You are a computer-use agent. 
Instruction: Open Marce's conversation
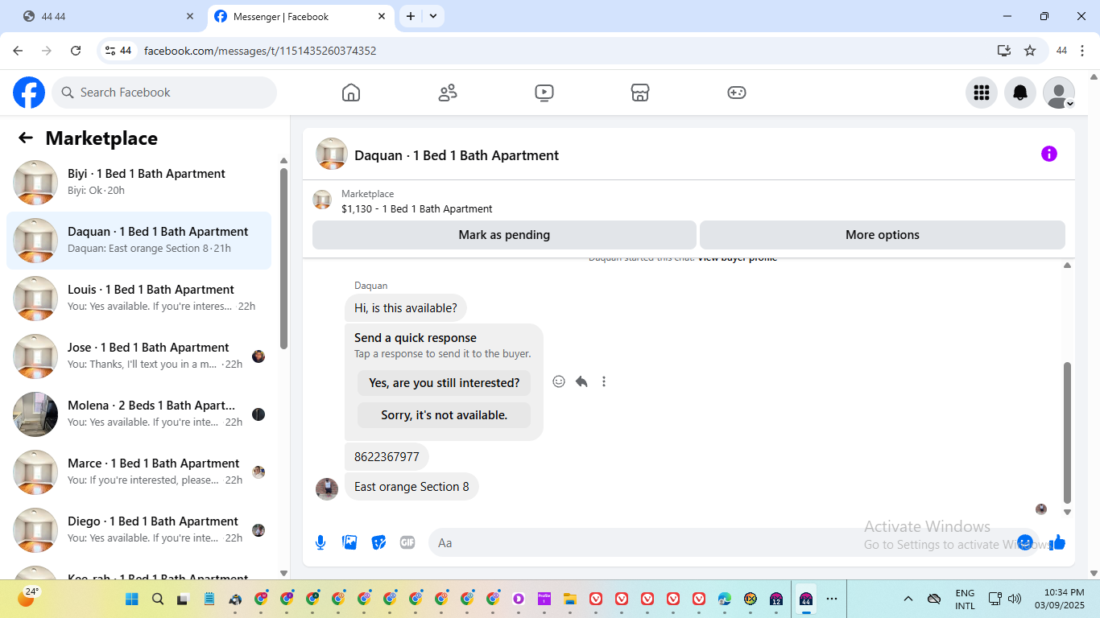pyautogui.click(x=139, y=472)
